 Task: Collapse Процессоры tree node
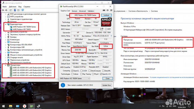tap(6, 65)
